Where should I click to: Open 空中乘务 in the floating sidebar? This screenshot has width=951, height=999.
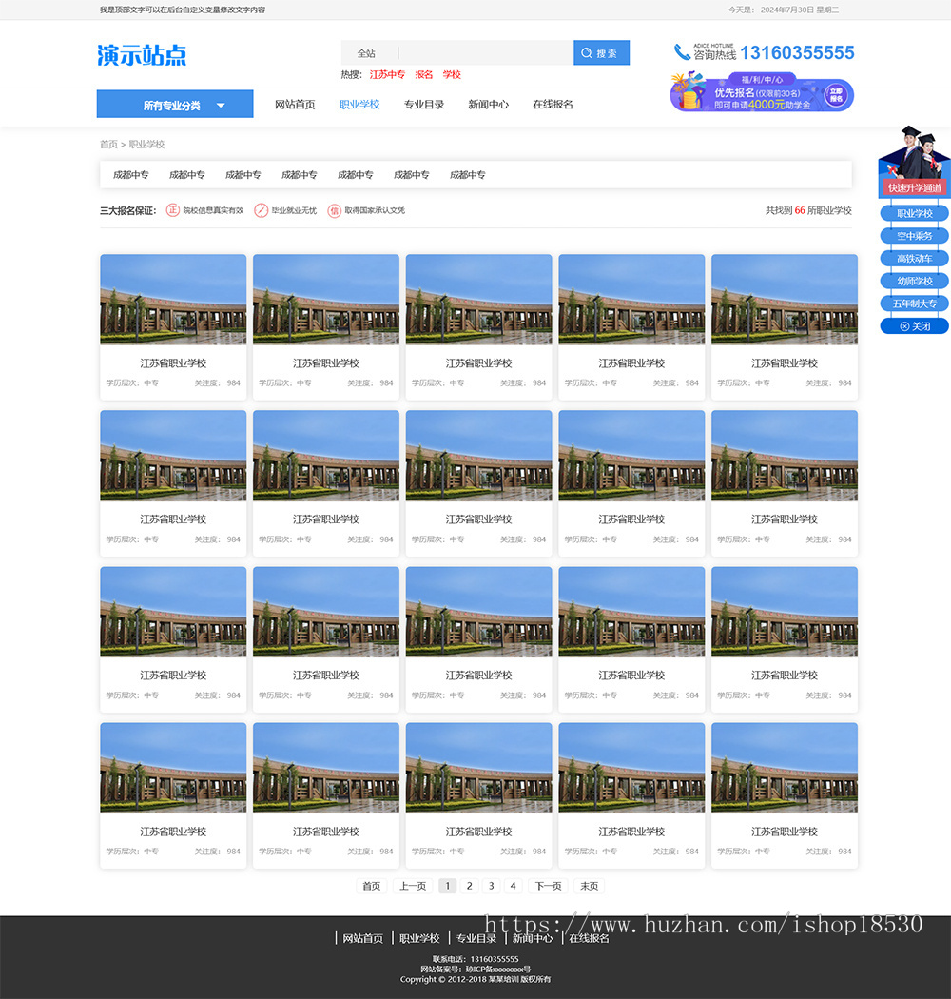coord(914,236)
